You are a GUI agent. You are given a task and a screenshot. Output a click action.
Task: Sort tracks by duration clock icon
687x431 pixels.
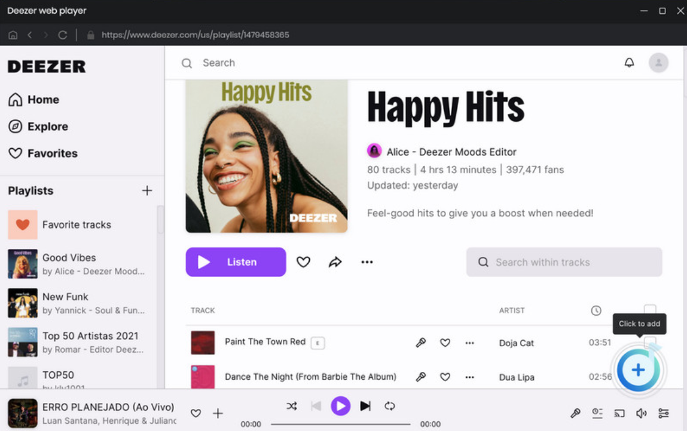596,310
